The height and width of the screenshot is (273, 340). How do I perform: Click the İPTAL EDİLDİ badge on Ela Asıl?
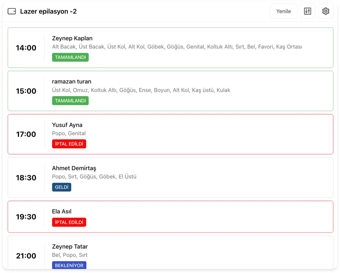pyautogui.click(x=69, y=222)
